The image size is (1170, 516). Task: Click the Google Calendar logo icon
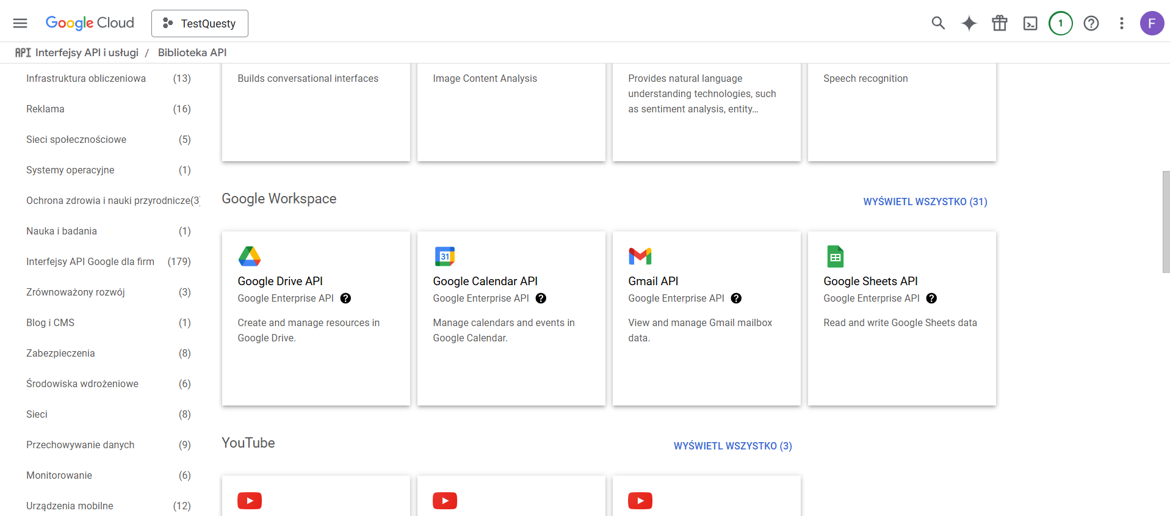tap(445, 256)
